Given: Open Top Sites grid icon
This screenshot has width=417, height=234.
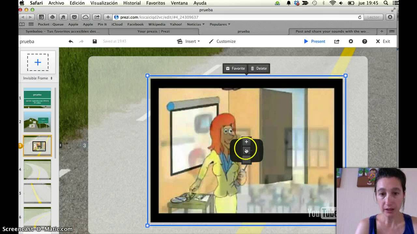Looking at the screenshot, I should pos(31,24).
